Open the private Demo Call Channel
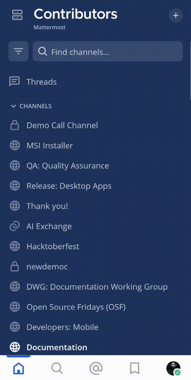Screen dimensions: 191x380 (x=62, y=125)
